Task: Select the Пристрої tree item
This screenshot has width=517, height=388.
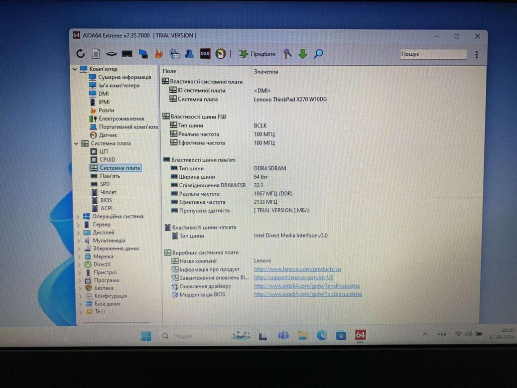Action: pyautogui.click(x=101, y=272)
